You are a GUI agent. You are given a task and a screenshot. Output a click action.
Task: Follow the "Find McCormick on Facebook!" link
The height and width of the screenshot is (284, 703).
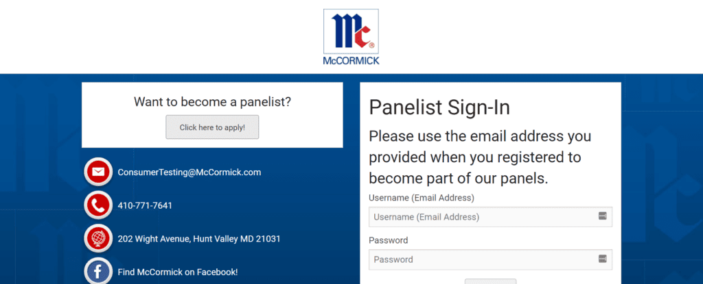click(x=178, y=272)
